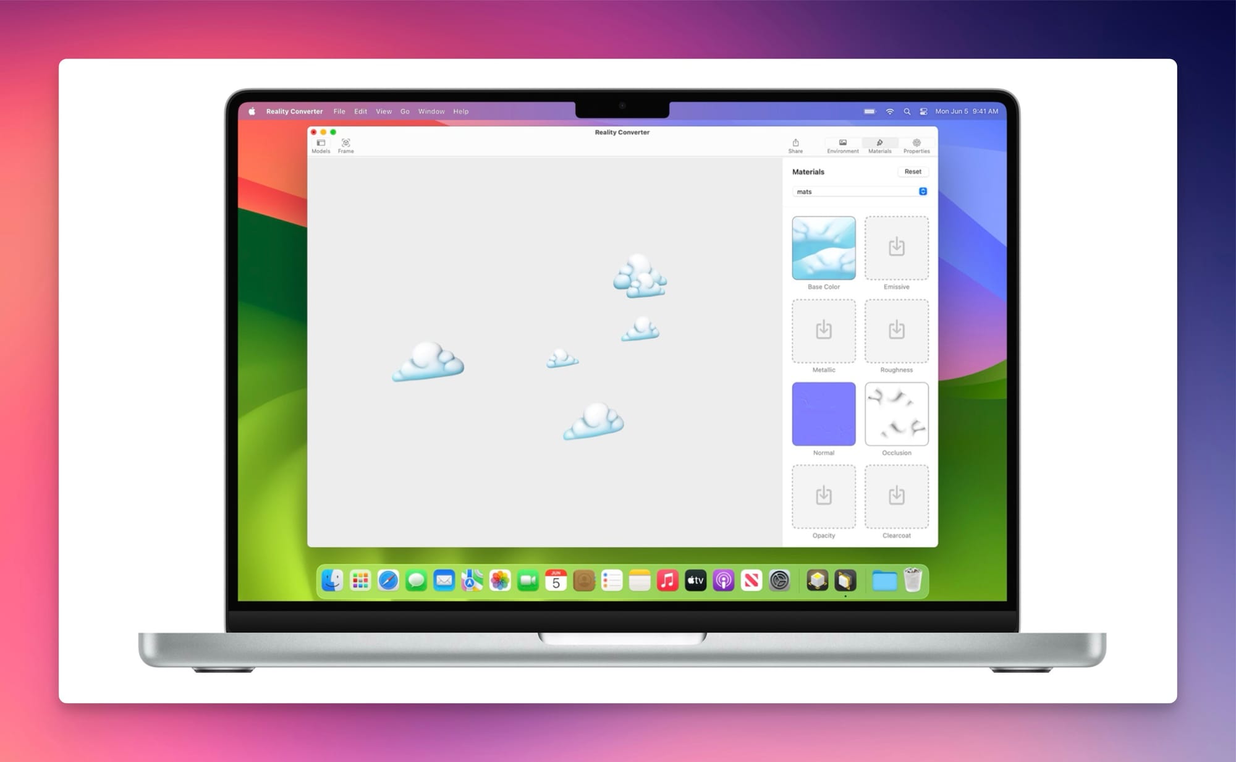Select the Occlusion texture thumbnail

pos(896,413)
